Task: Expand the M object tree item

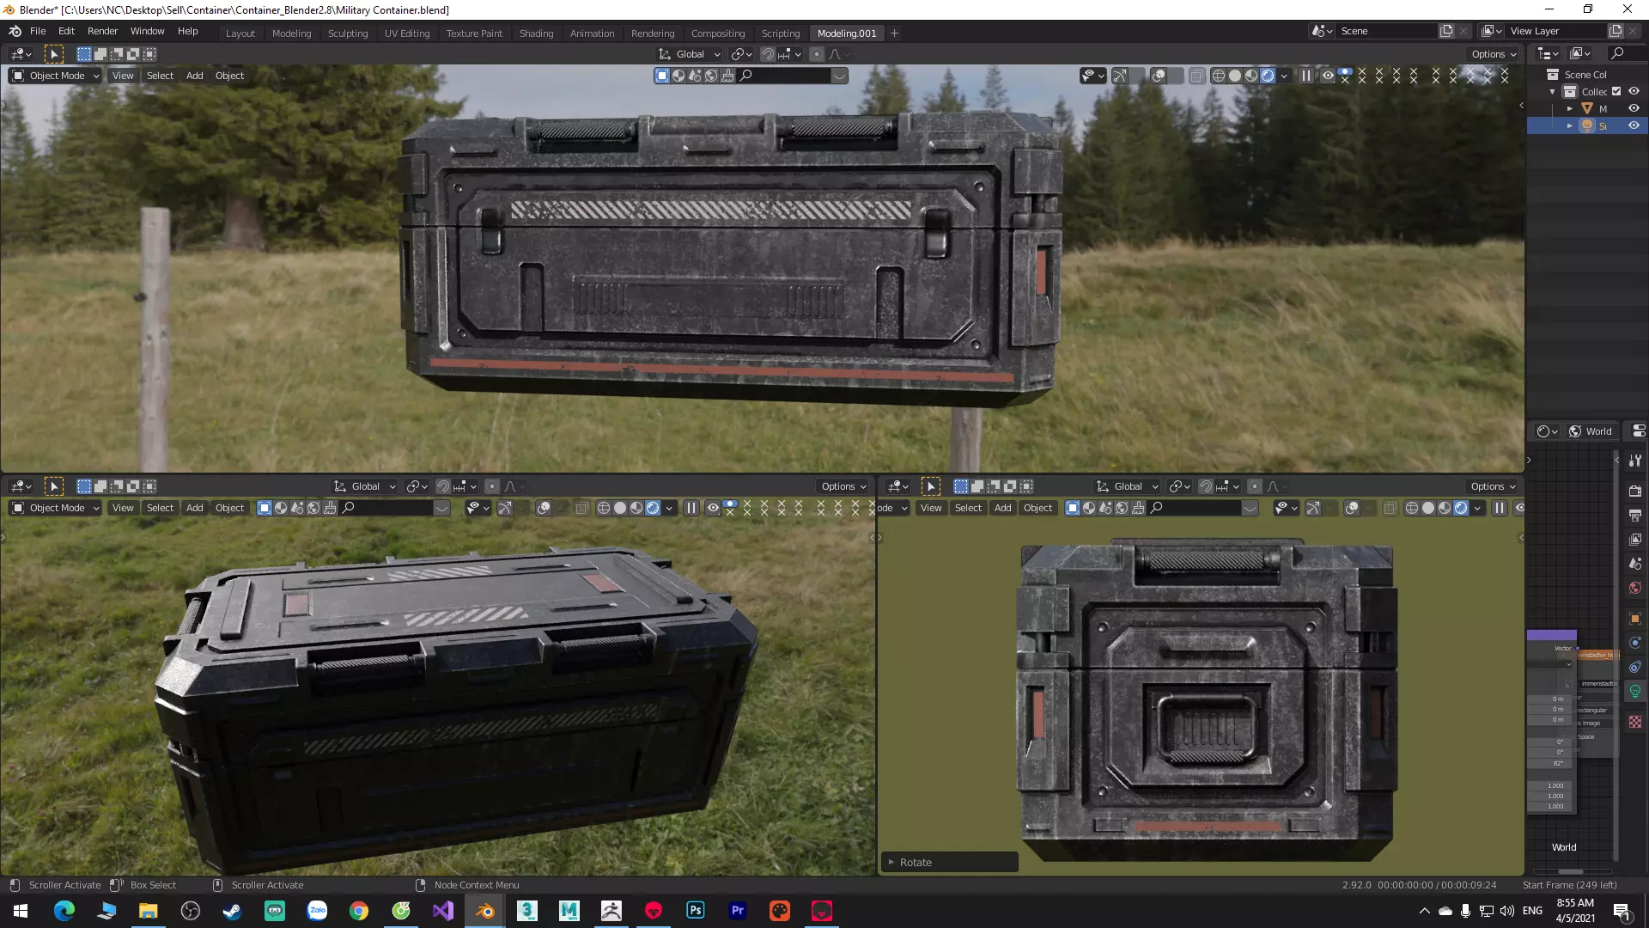Action: click(x=1569, y=108)
